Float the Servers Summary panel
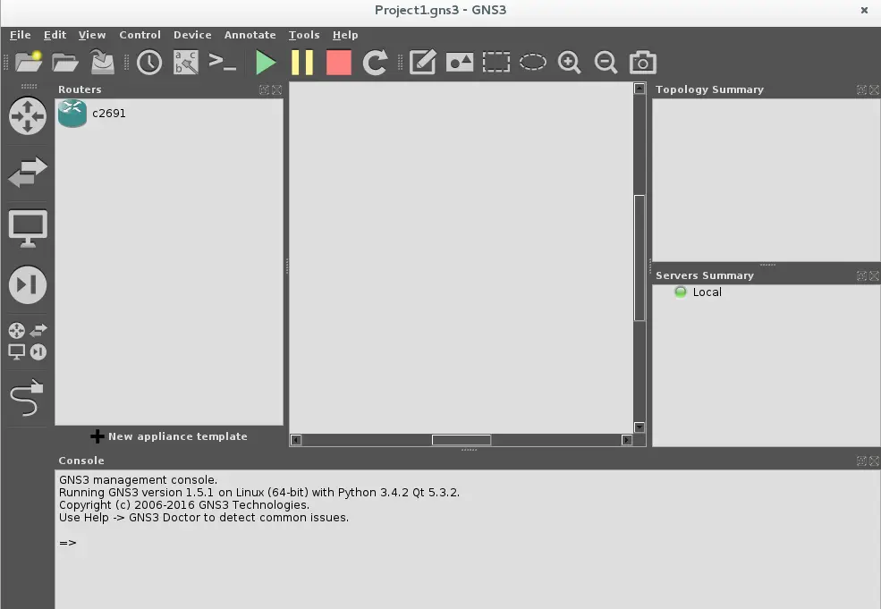881x609 pixels. pos(861,275)
